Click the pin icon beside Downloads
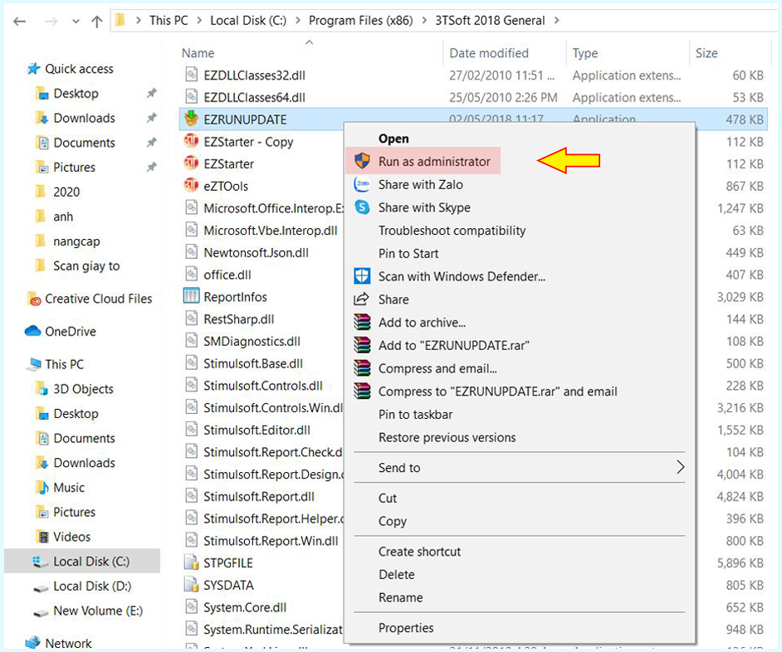The height and width of the screenshot is (652, 782). [x=151, y=118]
